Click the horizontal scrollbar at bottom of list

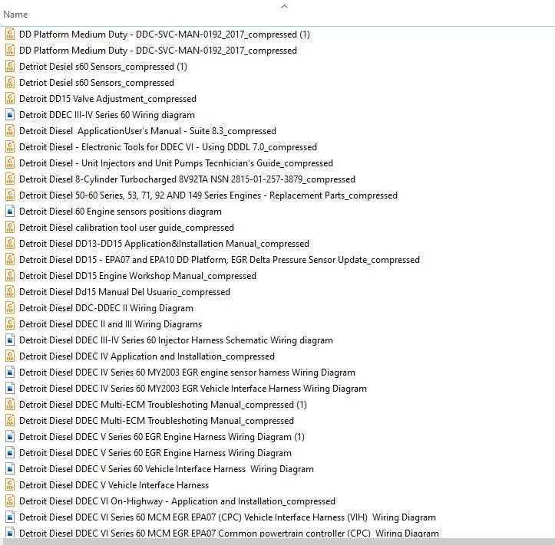tap(278, 541)
